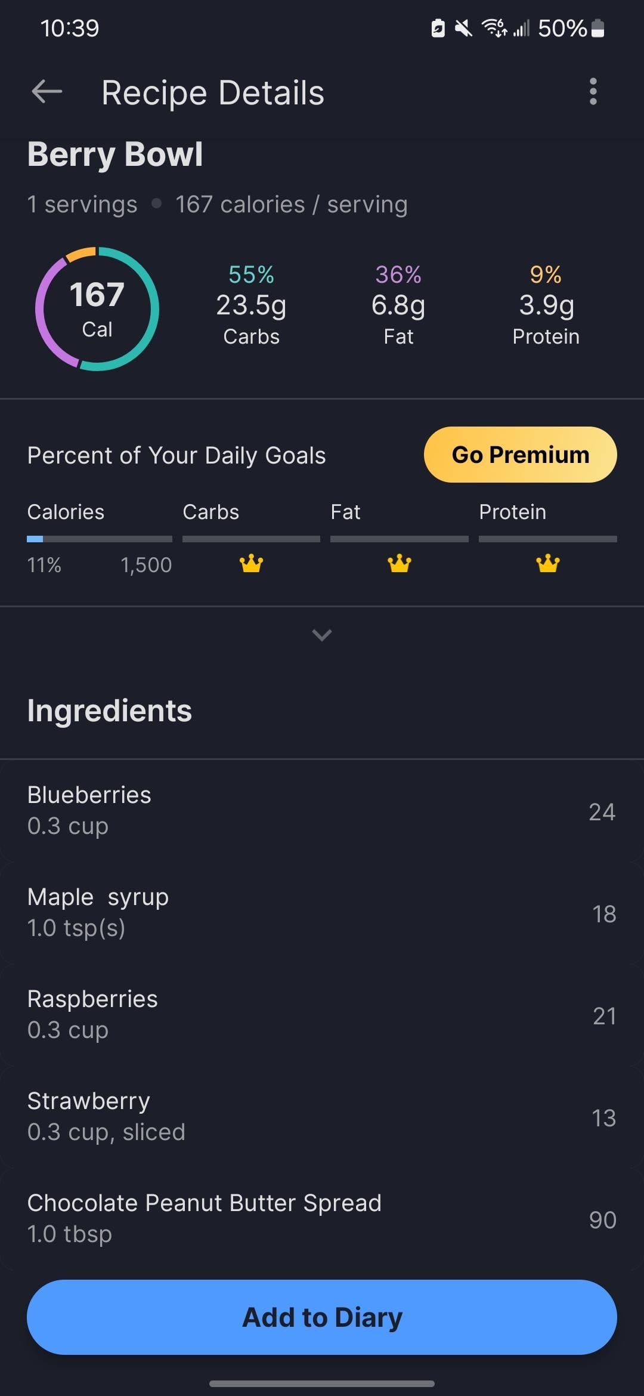Image resolution: width=644 pixels, height=1396 pixels.
Task: Tap the Carbs premium crown icon
Action: 251,563
